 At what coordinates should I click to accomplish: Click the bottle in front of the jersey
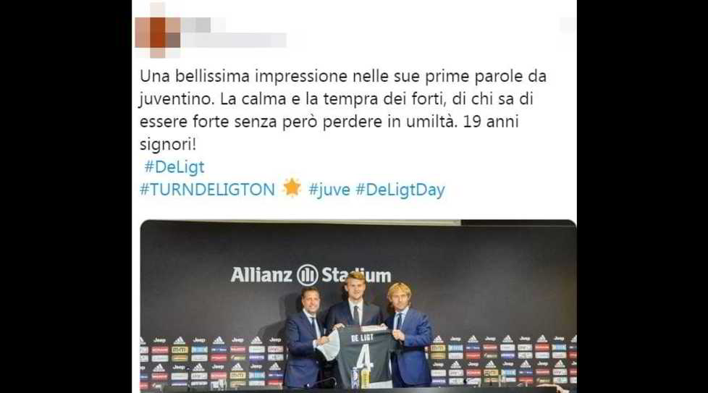click(x=364, y=378)
